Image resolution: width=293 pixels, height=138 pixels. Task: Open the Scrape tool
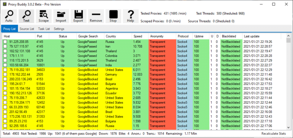click(43, 16)
